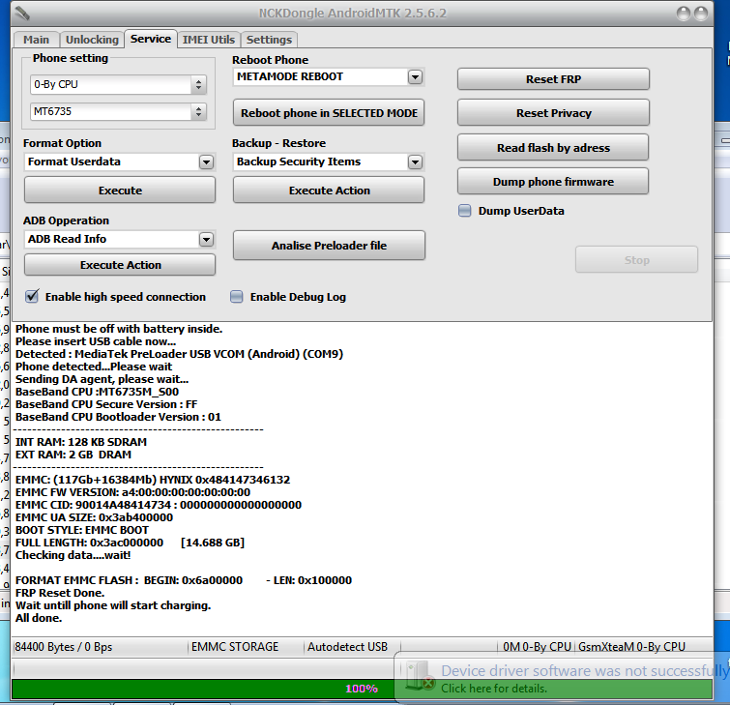Open the IMEI Utils tab
This screenshot has height=705, width=730.
(x=208, y=40)
